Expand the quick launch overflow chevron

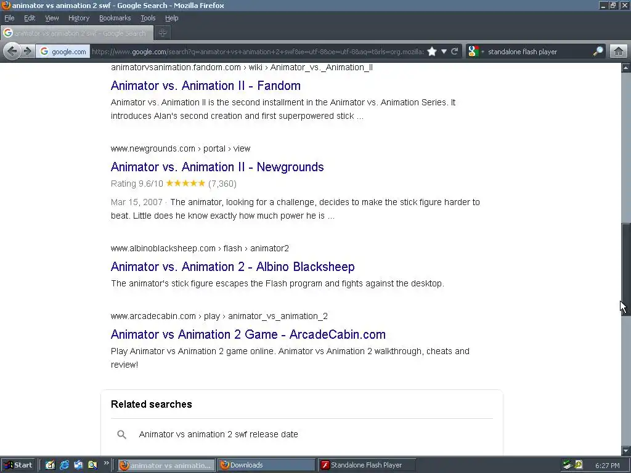(x=106, y=463)
